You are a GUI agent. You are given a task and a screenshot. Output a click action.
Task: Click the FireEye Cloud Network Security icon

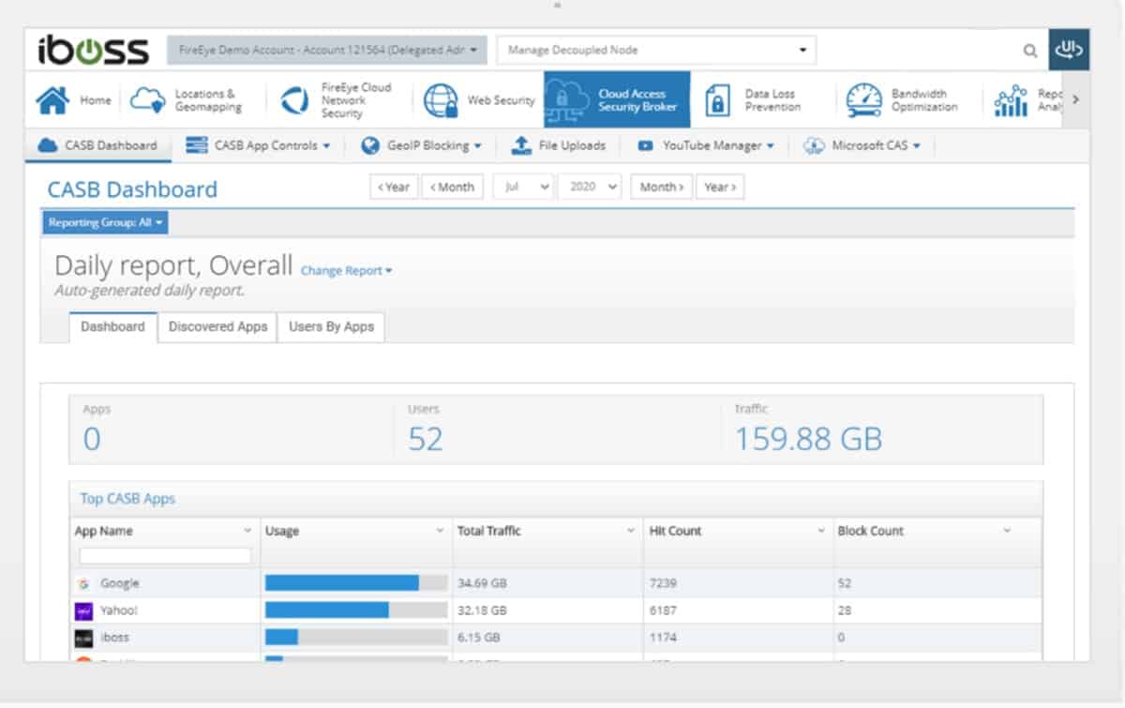click(x=295, y=100)
